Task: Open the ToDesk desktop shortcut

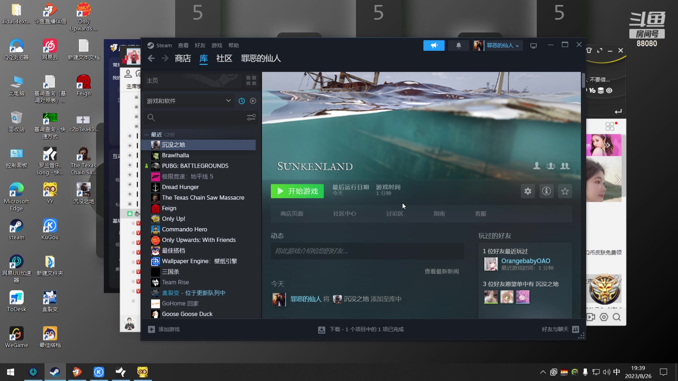Action: [x=16, y=301]
